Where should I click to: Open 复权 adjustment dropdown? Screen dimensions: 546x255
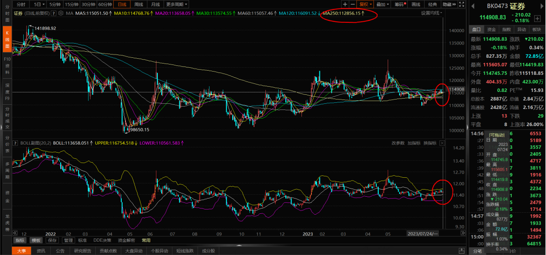[x=365, y=5]
